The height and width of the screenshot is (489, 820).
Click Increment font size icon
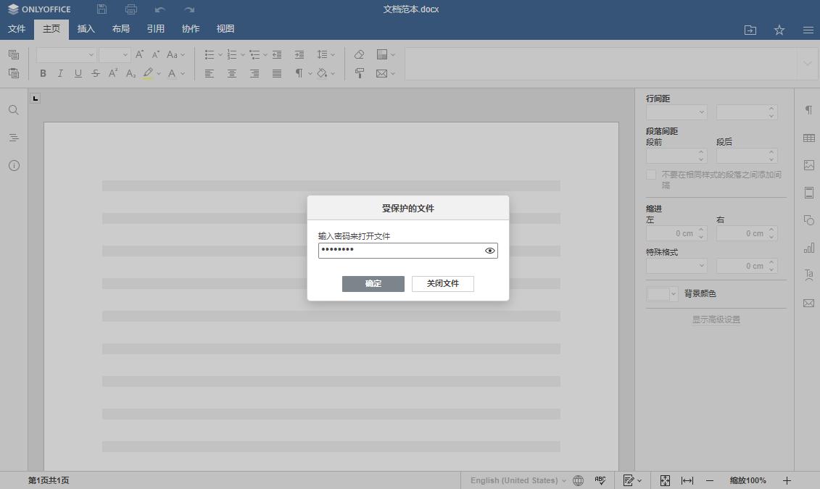pyautogui.click(x=140, y=54)
